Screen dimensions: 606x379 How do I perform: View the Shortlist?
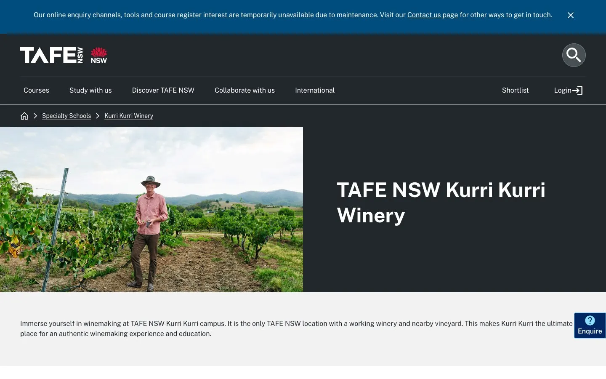click(515, 91)
